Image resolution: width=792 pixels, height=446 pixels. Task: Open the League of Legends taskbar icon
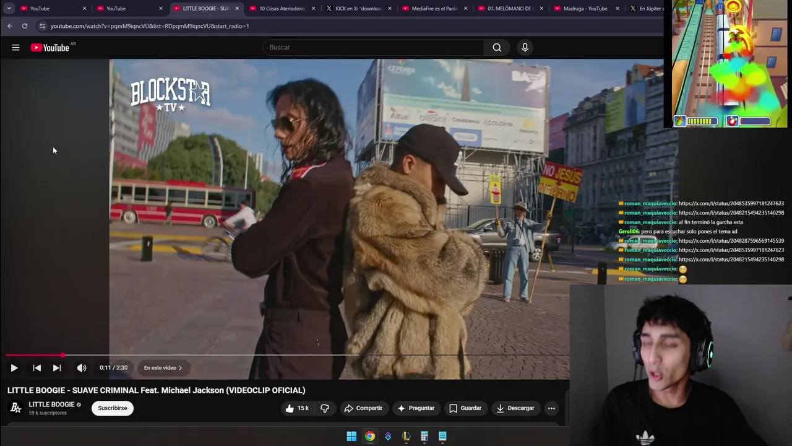(x=406, y=436)
